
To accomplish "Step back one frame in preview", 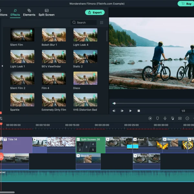I will [114, 111].
